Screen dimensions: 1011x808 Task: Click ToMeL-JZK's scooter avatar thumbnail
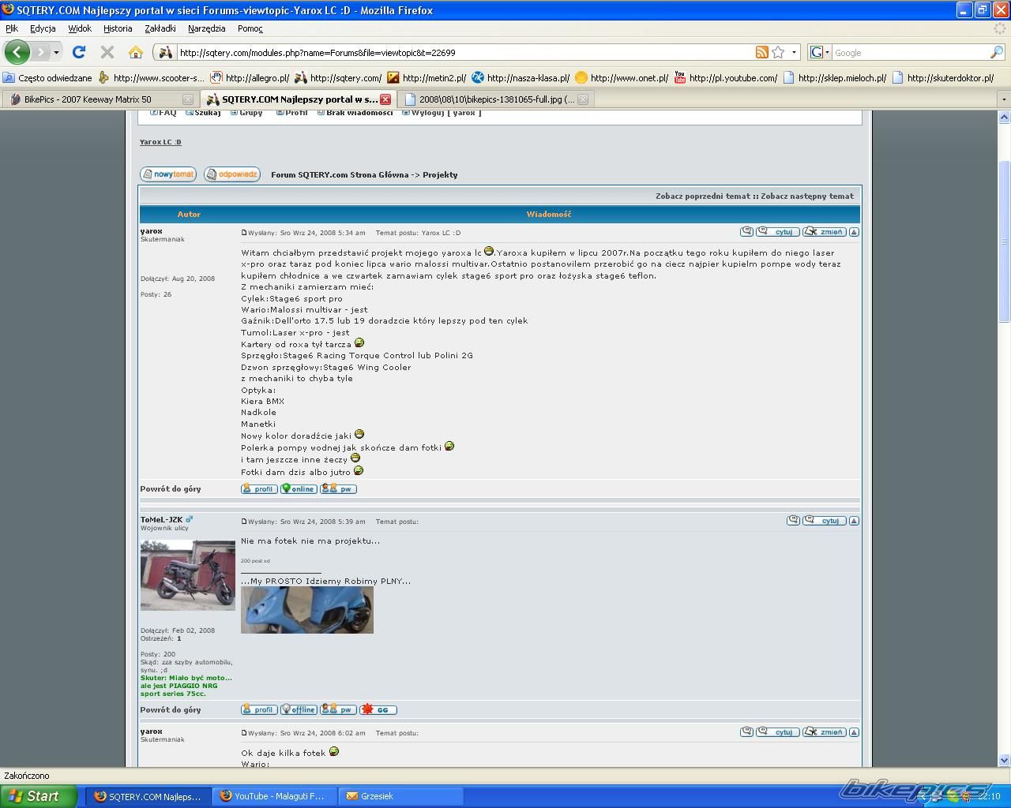pos(188,575)
